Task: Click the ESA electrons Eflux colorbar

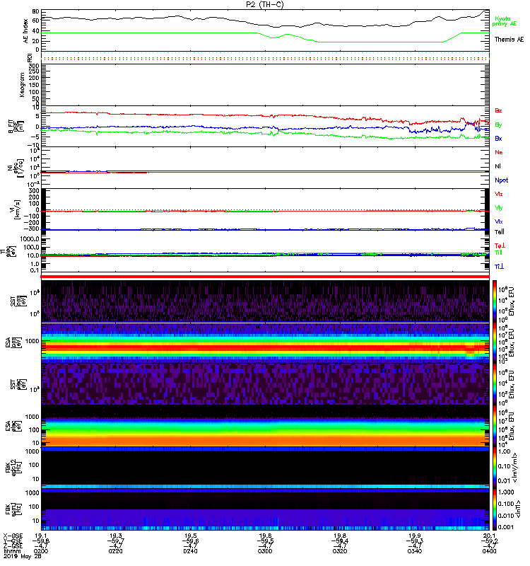Action: coord(495,426)
